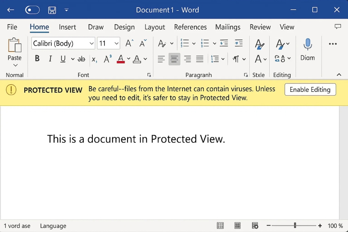Click the Justify alignment icon
Viewport: 348px width, 232px height.
pyautogui.click(x=200, y=59)
